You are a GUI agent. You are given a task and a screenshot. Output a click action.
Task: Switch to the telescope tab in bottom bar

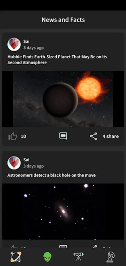pos(78,256)
